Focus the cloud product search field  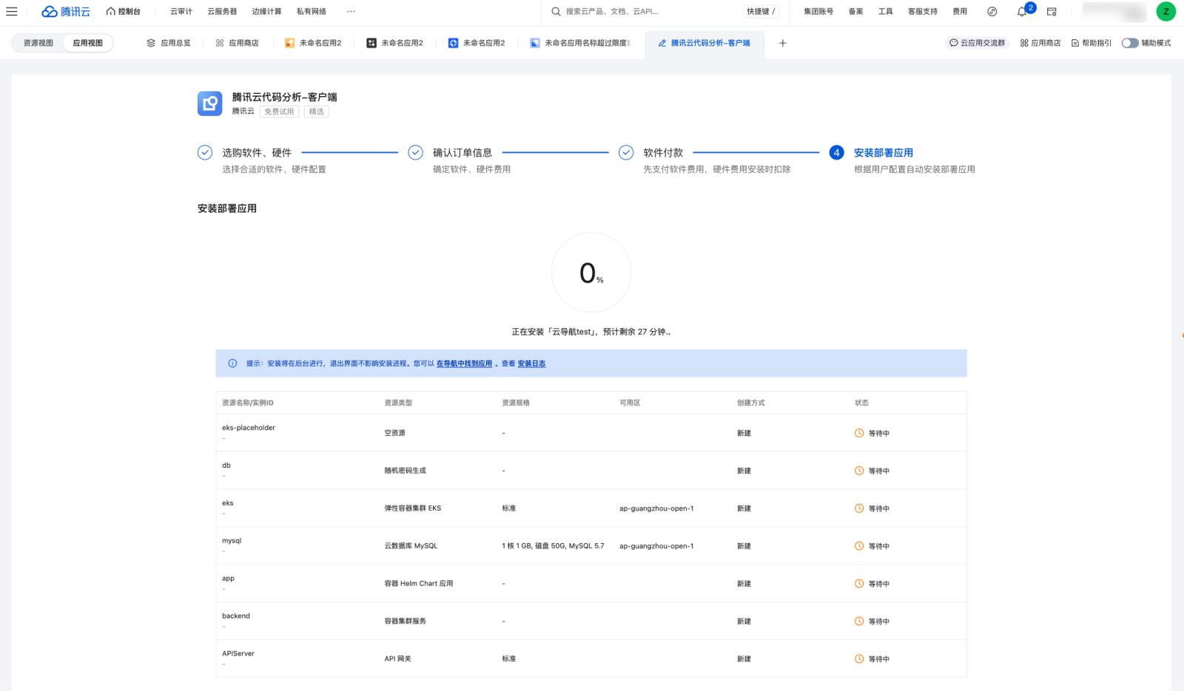644,12
